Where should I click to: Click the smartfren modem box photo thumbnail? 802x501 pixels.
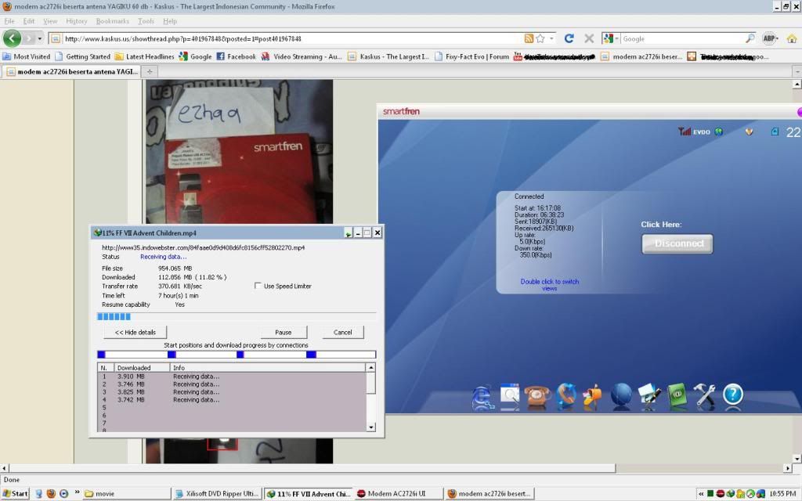[240, 152]
